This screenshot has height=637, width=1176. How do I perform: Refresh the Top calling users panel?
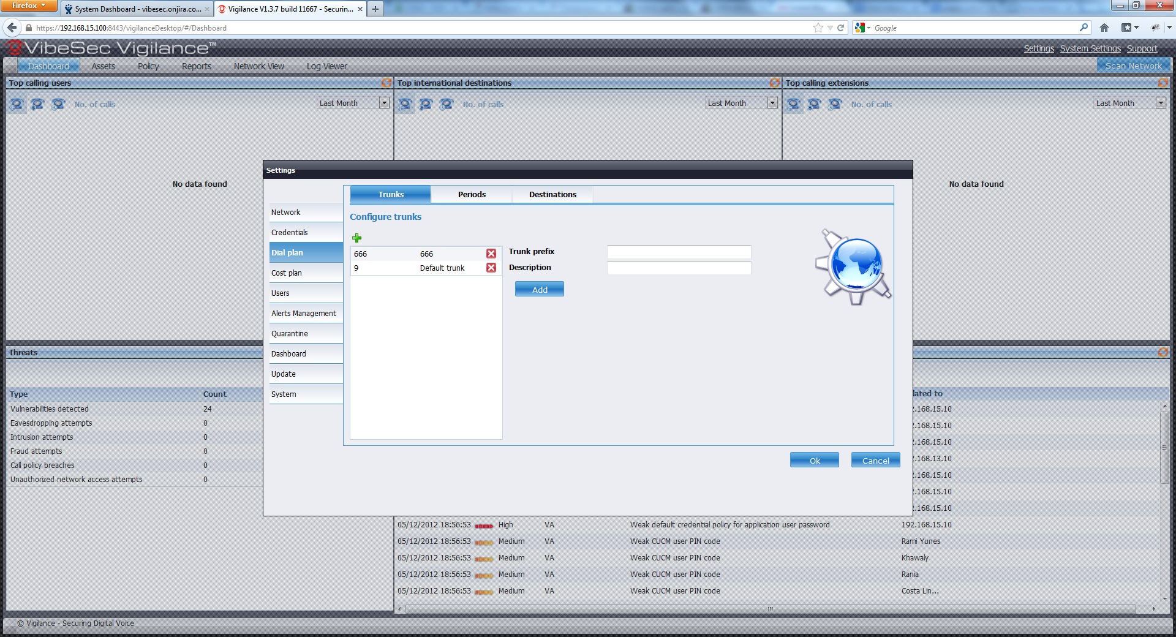(x=386, y=83)
